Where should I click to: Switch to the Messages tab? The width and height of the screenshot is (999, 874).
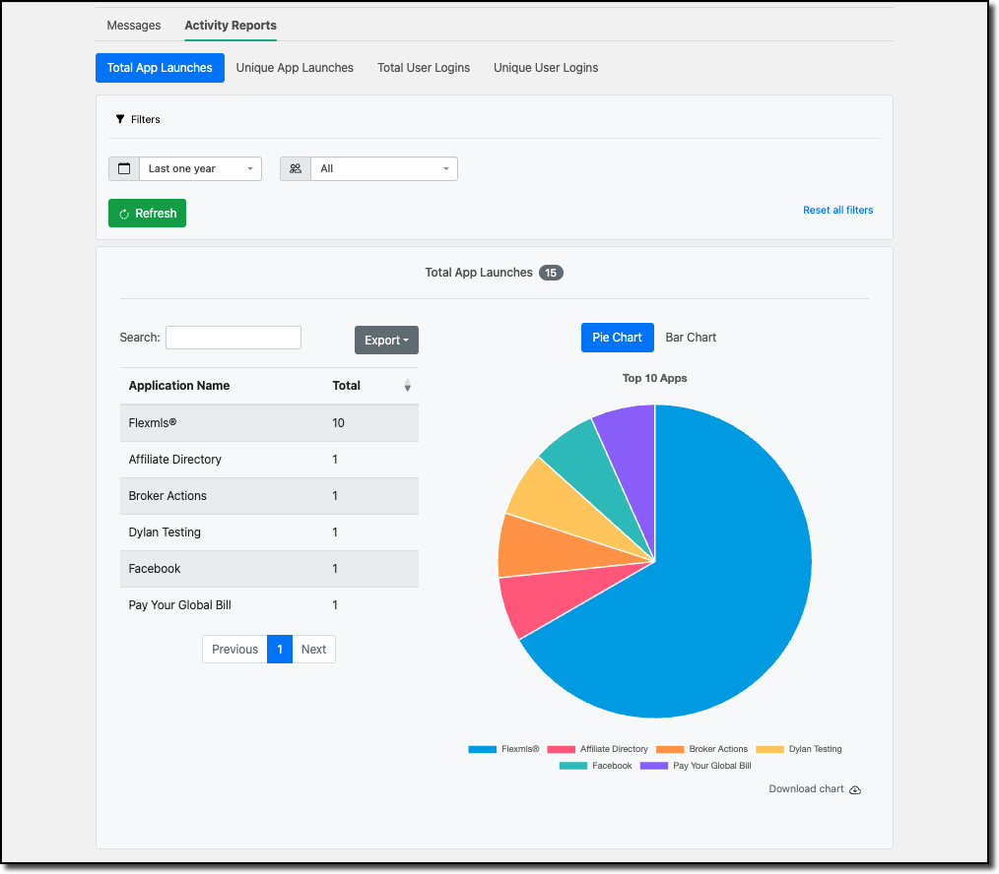point(134,26)
